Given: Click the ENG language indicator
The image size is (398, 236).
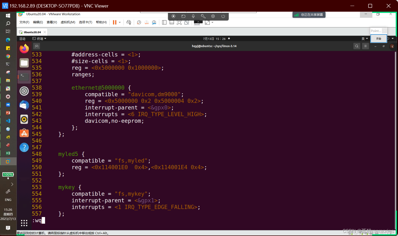Looking at the screenshot, I should [x=8, y=200].
